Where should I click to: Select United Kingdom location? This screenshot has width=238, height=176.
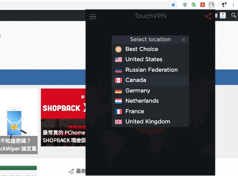[x=150, y=121]
